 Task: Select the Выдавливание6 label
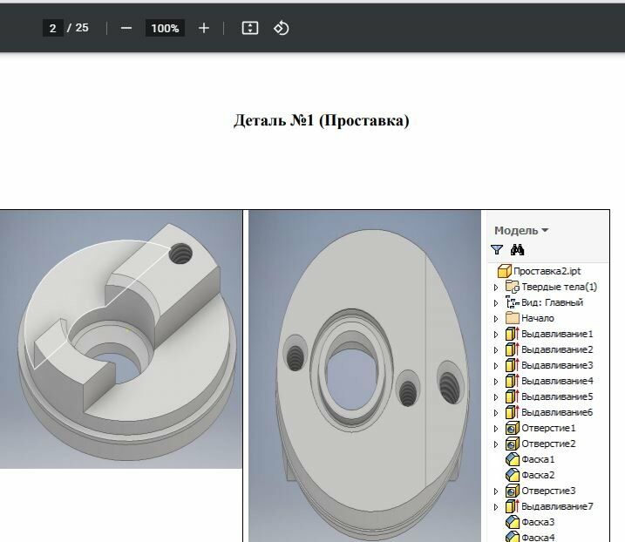pos(557,412)
